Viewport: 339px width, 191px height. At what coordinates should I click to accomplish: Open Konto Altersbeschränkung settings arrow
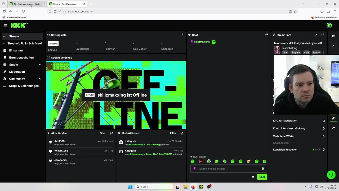[324, 128]
